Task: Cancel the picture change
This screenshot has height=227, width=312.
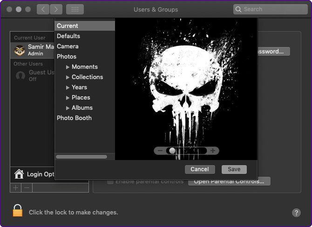Action: [x=200, y=169]
